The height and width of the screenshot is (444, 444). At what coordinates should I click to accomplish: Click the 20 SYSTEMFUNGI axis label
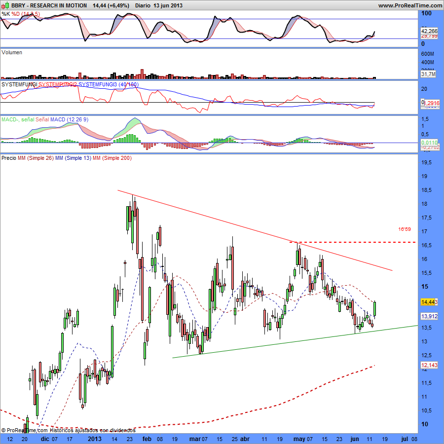[x=424, y=89]
